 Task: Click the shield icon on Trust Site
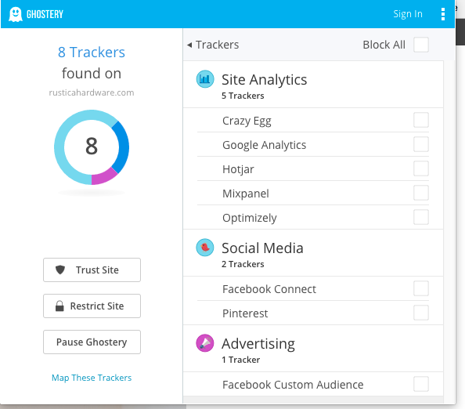pyautogui.click(x=60, y=270)
